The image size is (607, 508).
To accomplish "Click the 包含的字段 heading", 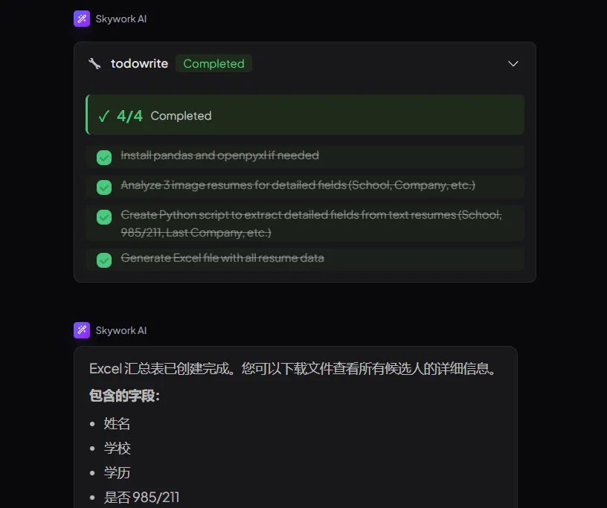I will (x=124, y=396).
